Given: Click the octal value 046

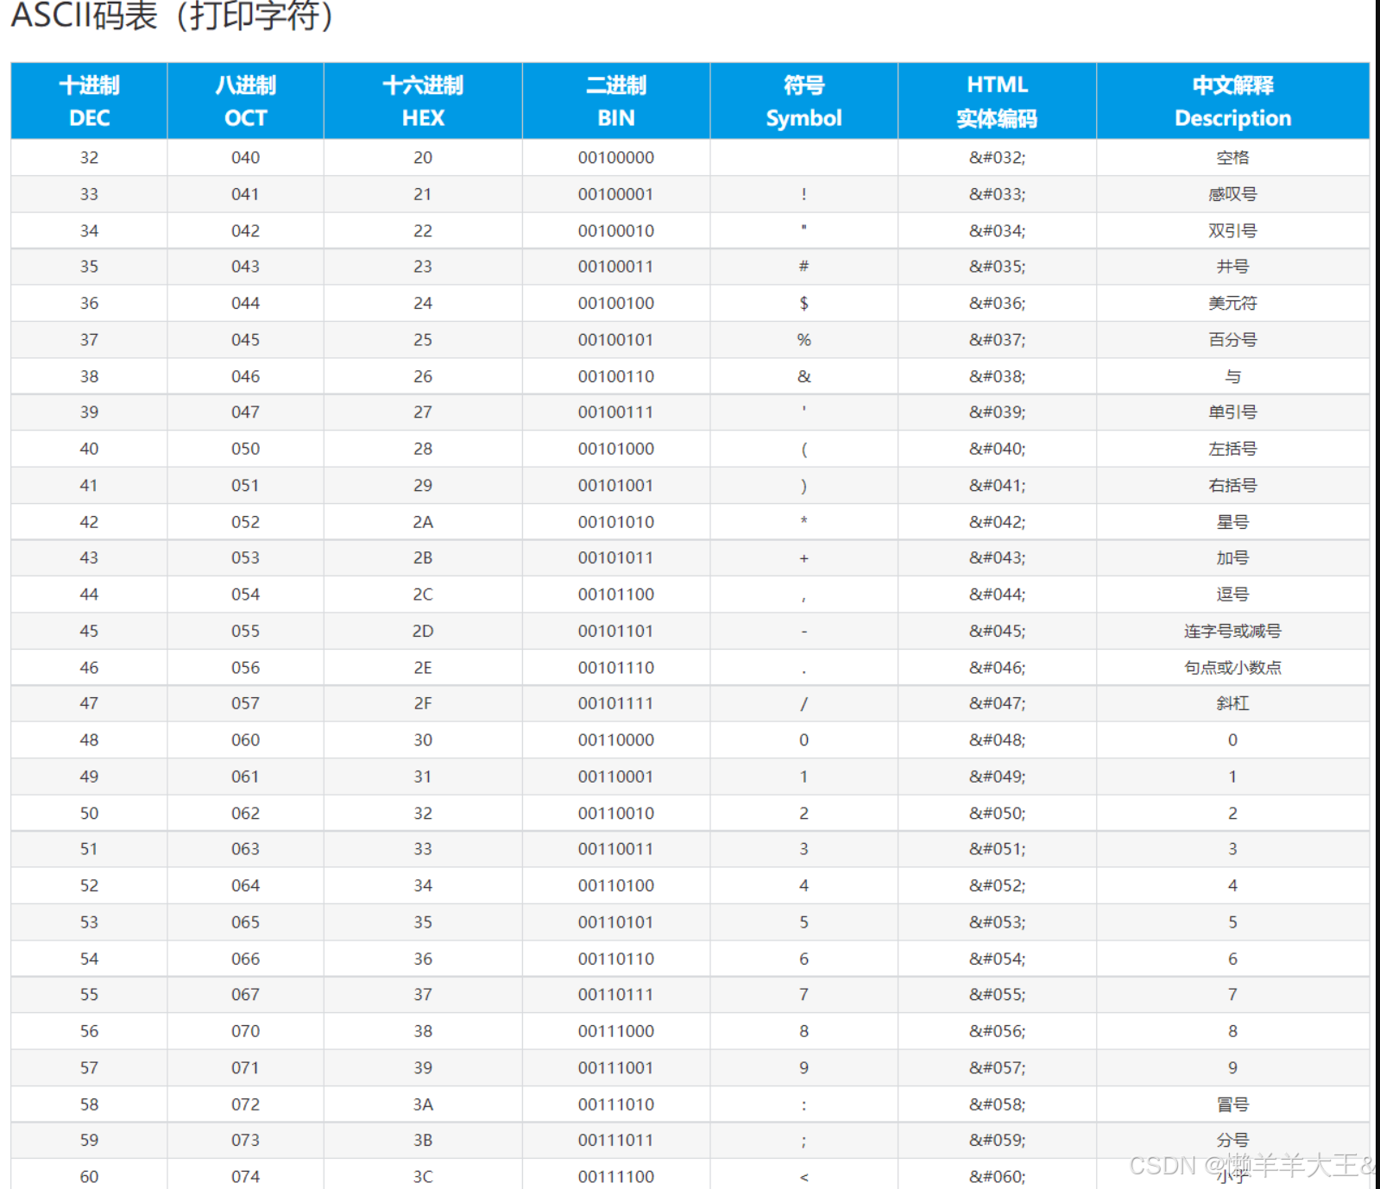Looking at the screenshot, I should (x=245, y=377).
